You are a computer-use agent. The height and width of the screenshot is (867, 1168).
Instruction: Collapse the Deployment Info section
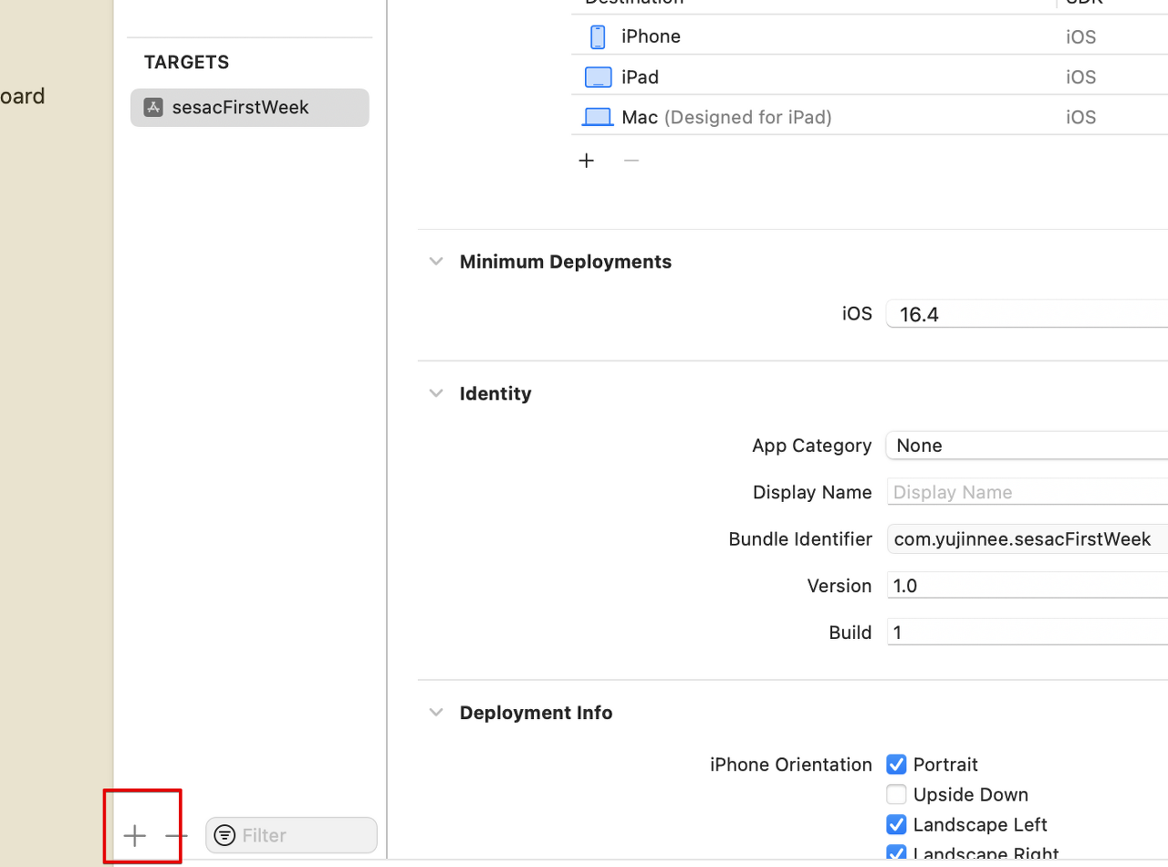pos(436,713)
